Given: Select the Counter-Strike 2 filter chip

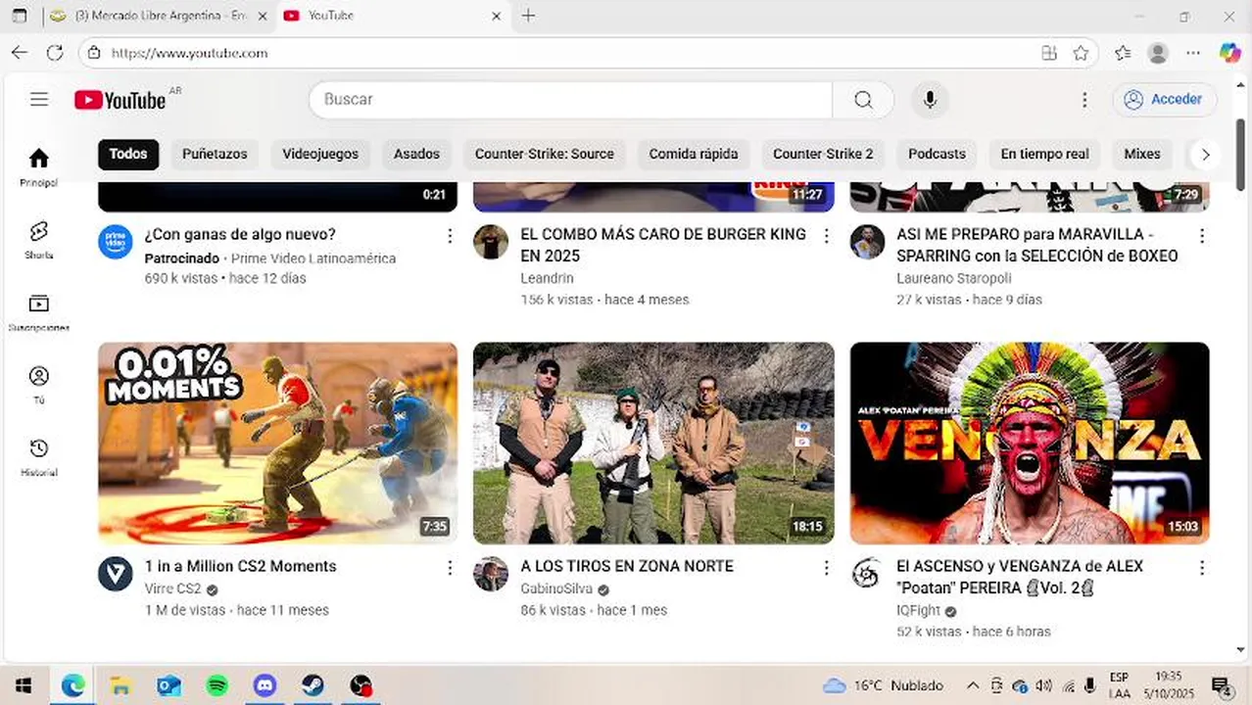Looking at the screenshot, I should pos(823,154).
